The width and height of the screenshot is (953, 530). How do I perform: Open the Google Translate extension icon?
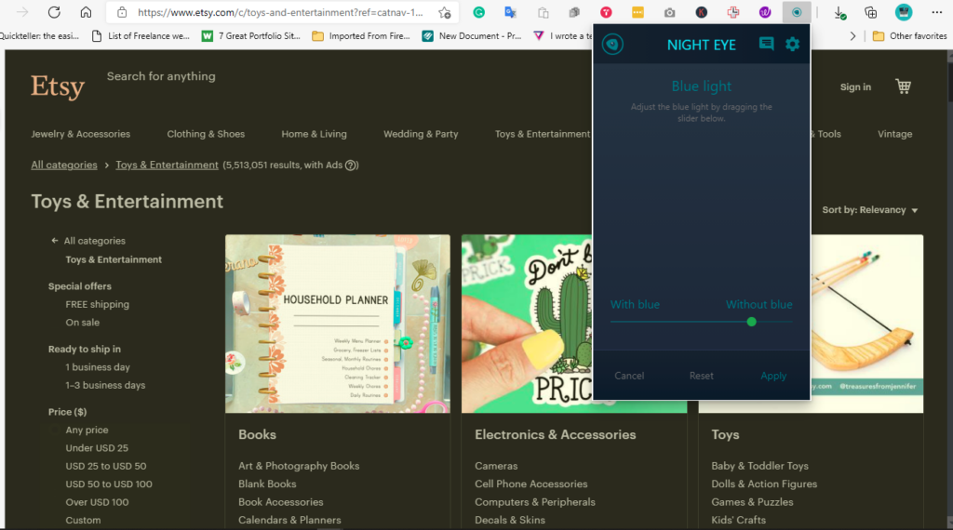[511, 12]
